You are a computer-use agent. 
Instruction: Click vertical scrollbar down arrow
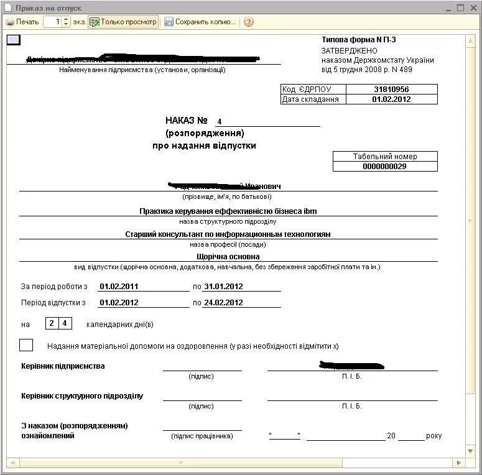pos(470,451)
